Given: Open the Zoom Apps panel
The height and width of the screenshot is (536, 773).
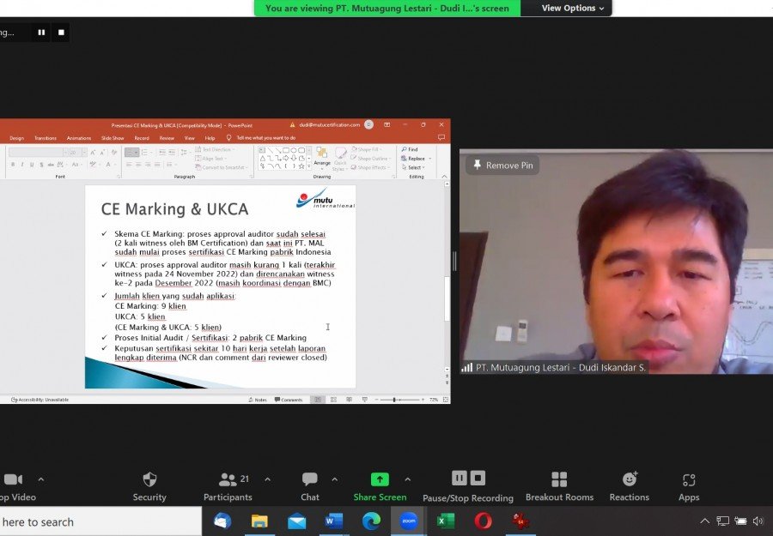Looking at the screenshot, I should coord(689,487).
